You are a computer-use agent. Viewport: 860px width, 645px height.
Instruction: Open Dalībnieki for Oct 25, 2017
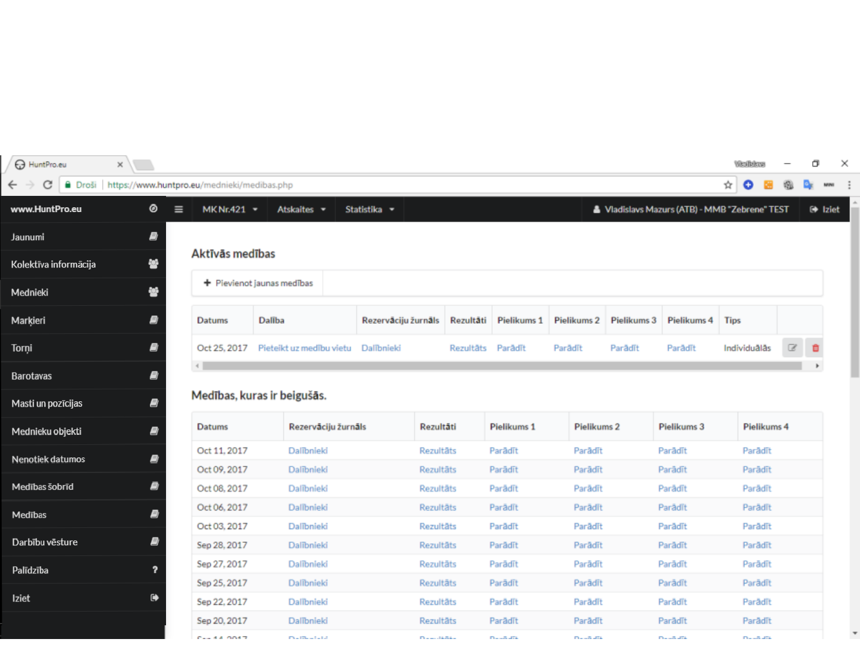click(381, 348)
